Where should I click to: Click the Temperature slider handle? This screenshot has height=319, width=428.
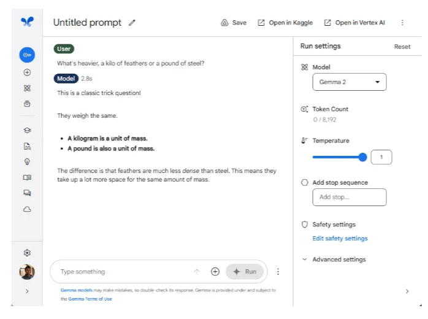pyautogui.click(x=362, y=158)
